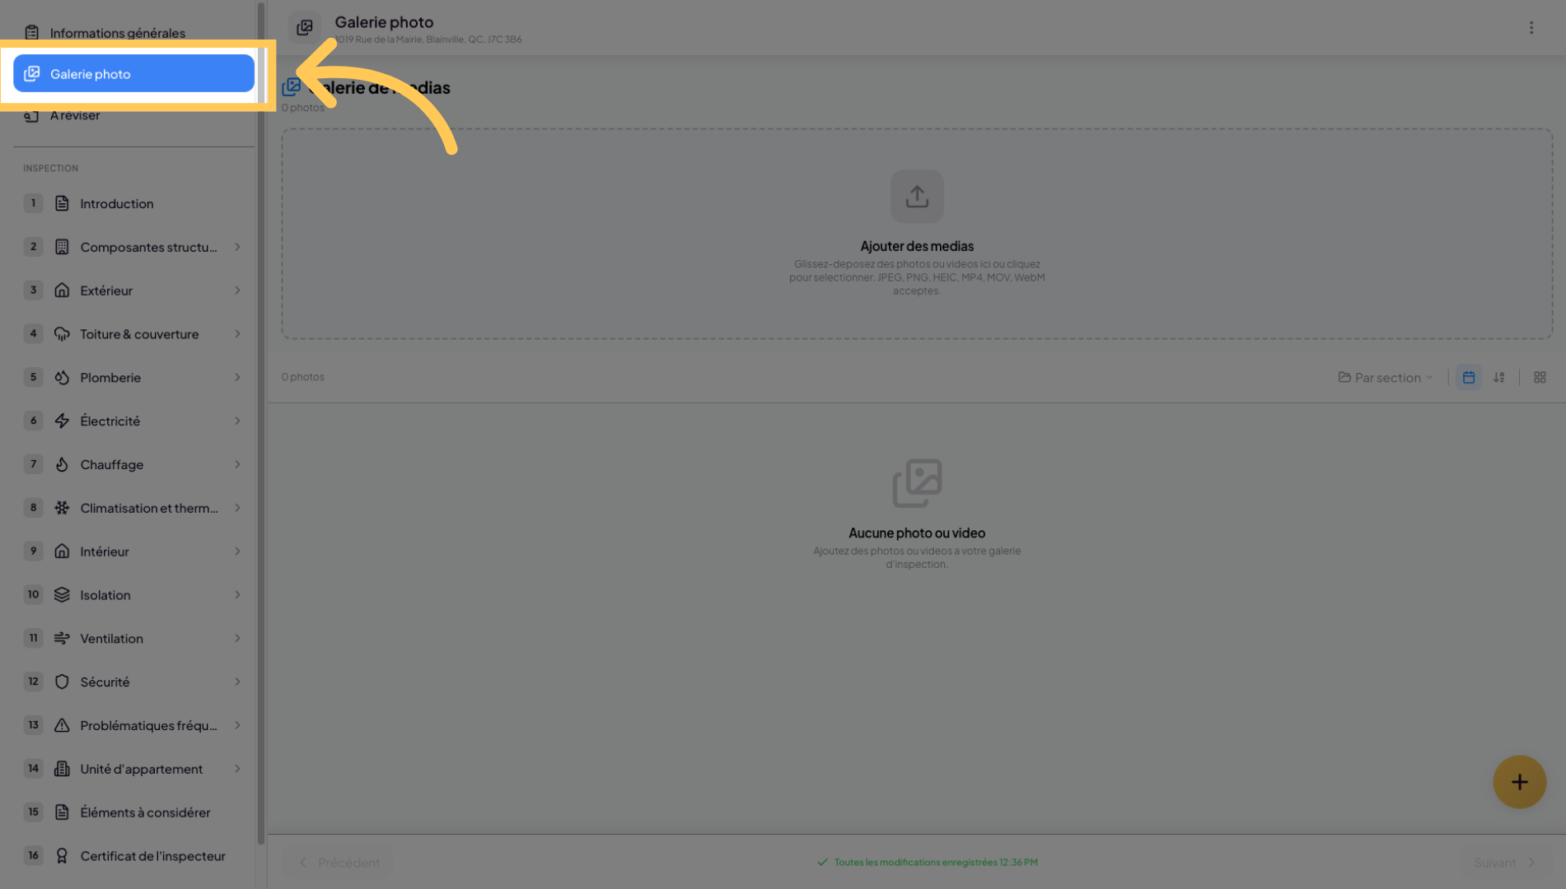1566x889 pixels.
Task: Click the Suivant button
Action: coord(1504,863)
